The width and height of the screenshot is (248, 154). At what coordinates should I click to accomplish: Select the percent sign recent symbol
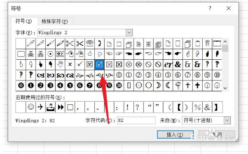197,107
